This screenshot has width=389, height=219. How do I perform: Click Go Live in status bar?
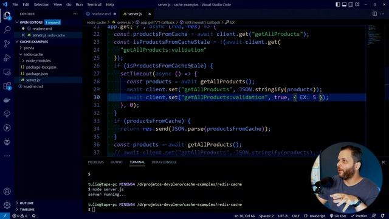click(338, 216)
